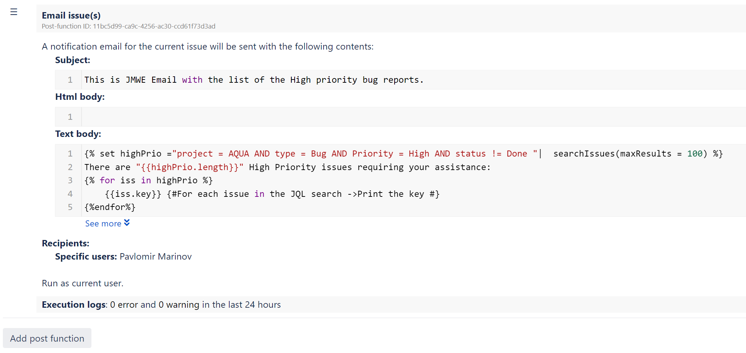Screen dimensions: 746x353
Task: Click the double chevron beside See more
Action: (x=127, y=223)
